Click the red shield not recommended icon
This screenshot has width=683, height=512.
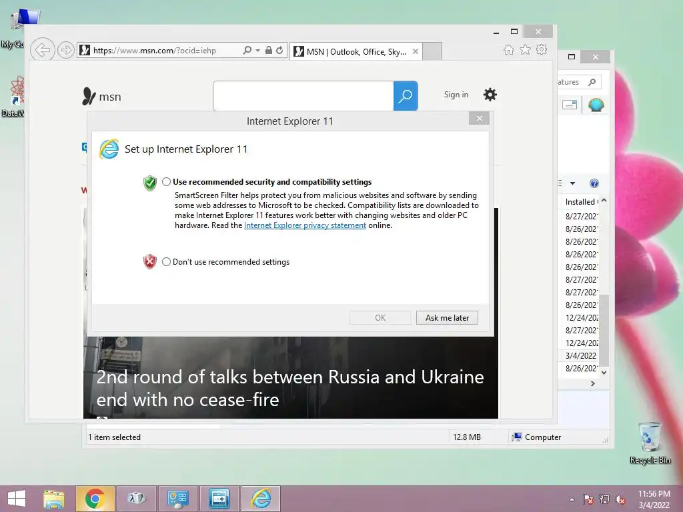click(x=150, y=261)
